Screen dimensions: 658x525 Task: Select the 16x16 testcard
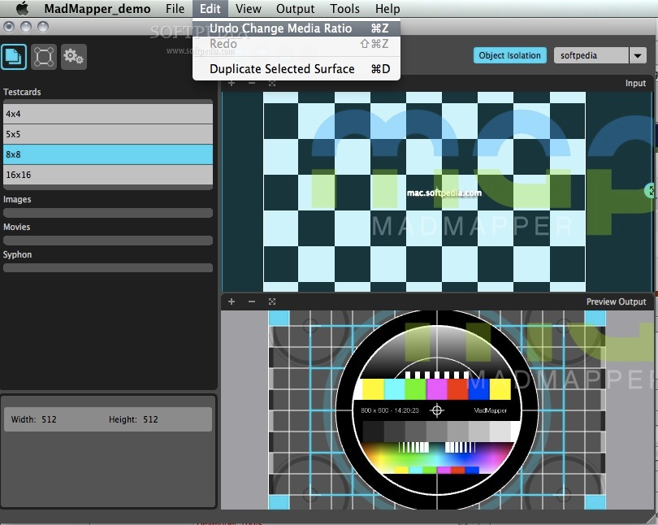108,175
